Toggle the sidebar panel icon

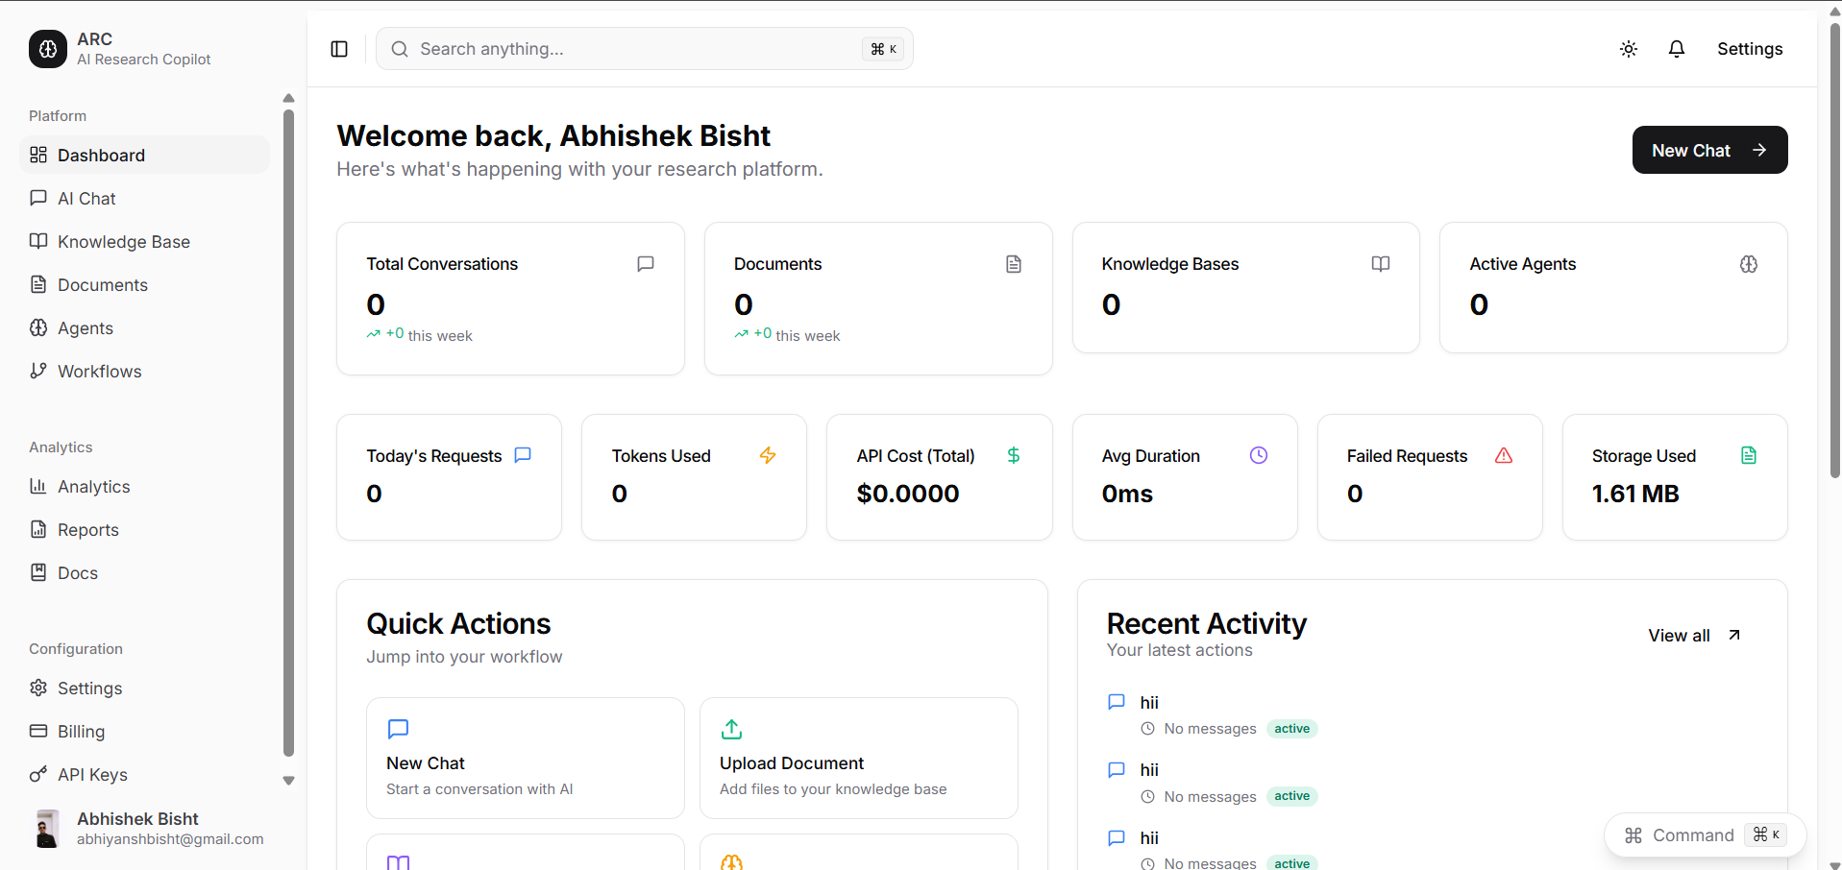coord(339,49)
